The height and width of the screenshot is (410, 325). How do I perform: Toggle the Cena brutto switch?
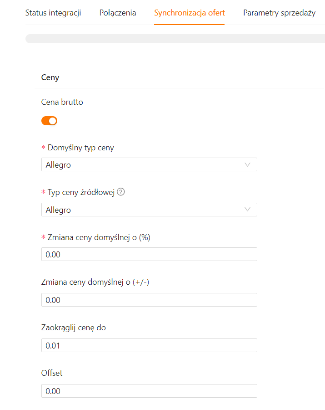click(x=49, y=121)
